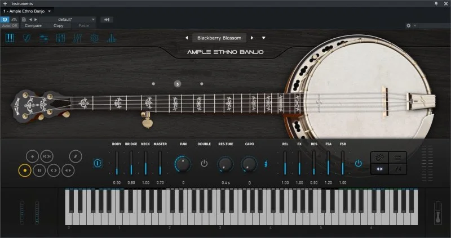Screen dimensions: 451x238
Task: Click the blue capo steps icon
Action: click(x=266, y=164)
